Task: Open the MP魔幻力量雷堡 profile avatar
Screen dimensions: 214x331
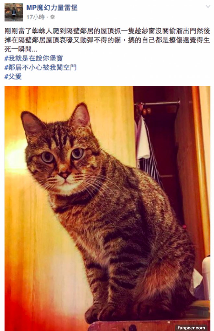Action: click(x=14, y=12)
